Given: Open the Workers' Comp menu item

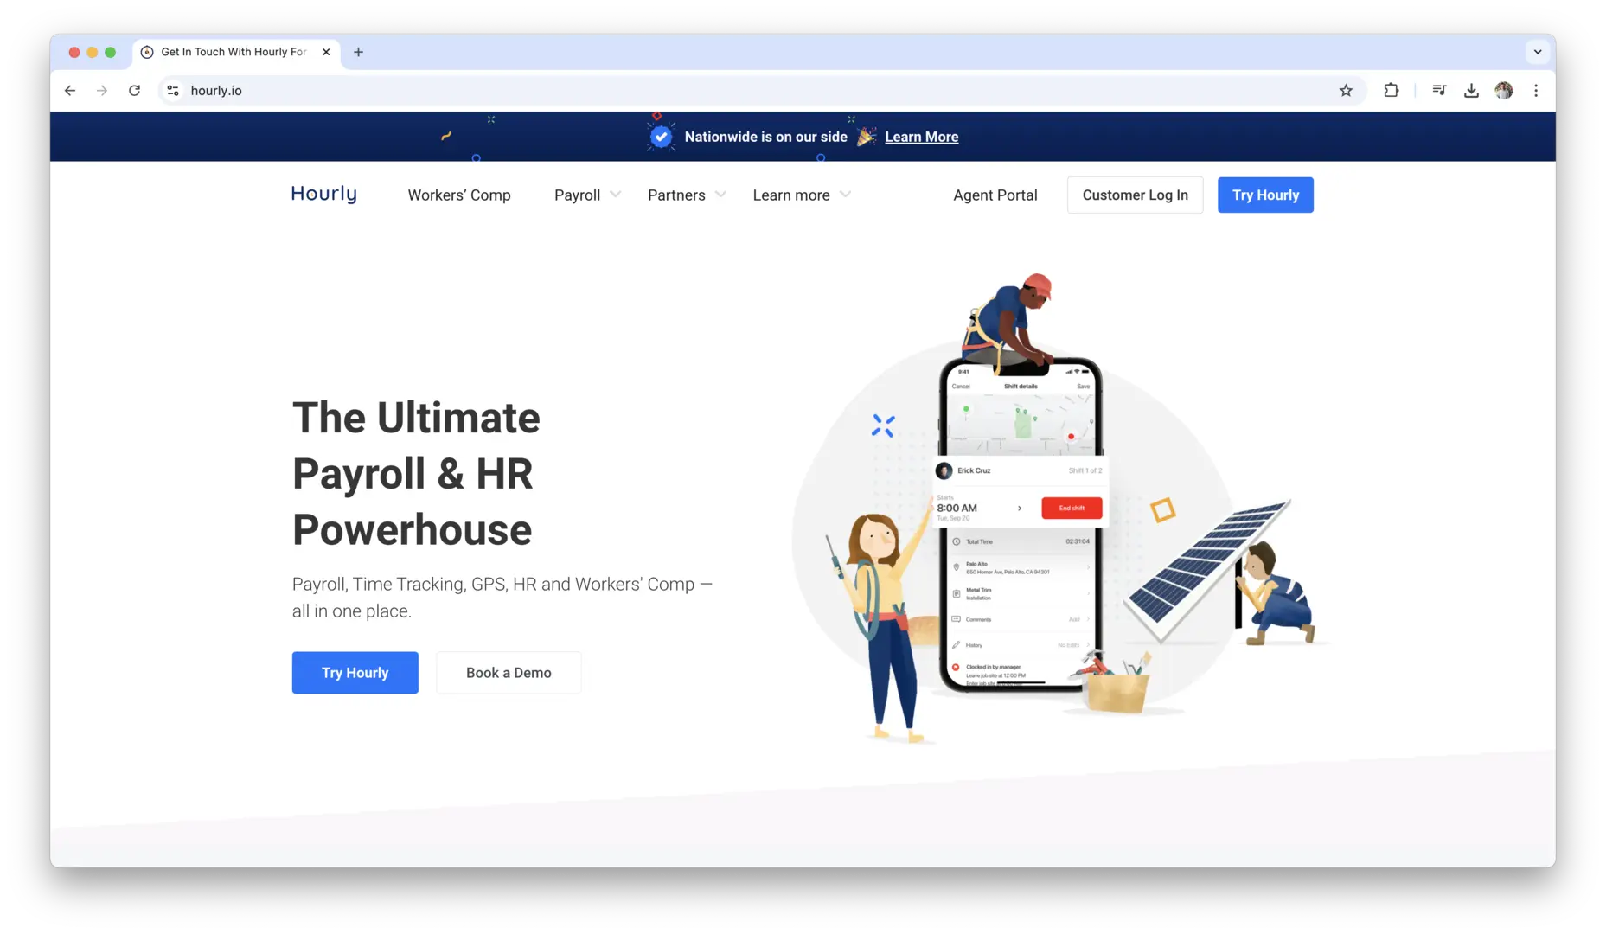Looking at the screenshot, I should click(459, 195).
